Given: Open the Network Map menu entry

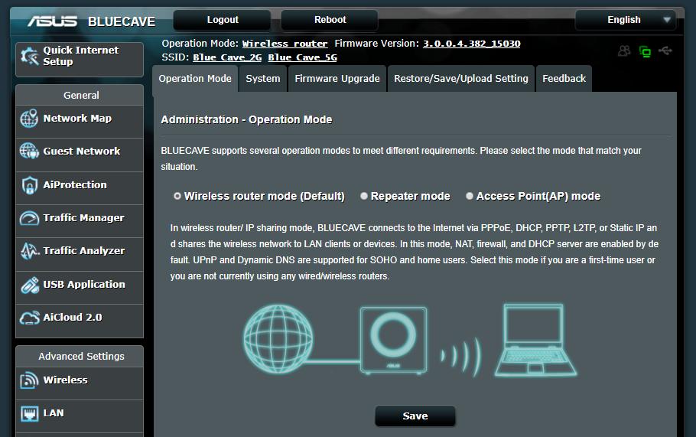Looking at the screenshot, I should [80, 122].
